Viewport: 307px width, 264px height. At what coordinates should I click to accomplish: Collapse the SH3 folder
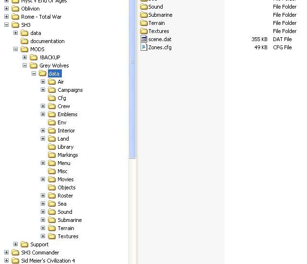tap(6, 24)
